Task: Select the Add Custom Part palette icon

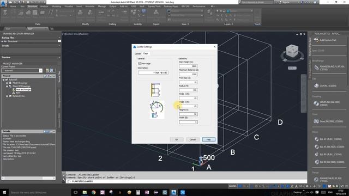Action: click(316, 40)
